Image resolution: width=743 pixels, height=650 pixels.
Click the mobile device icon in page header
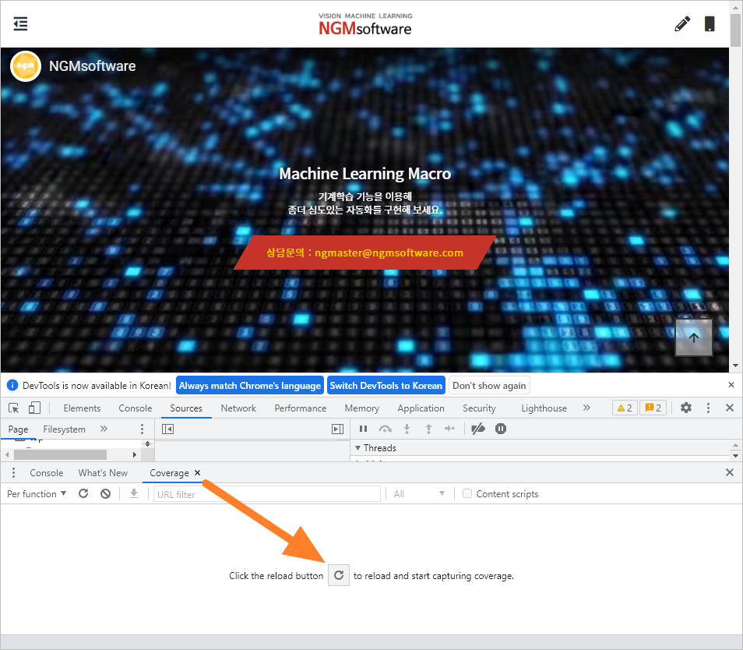point(710,23)
